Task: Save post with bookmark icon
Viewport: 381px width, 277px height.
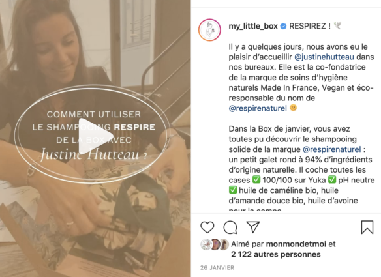Action: pos(367,227)
